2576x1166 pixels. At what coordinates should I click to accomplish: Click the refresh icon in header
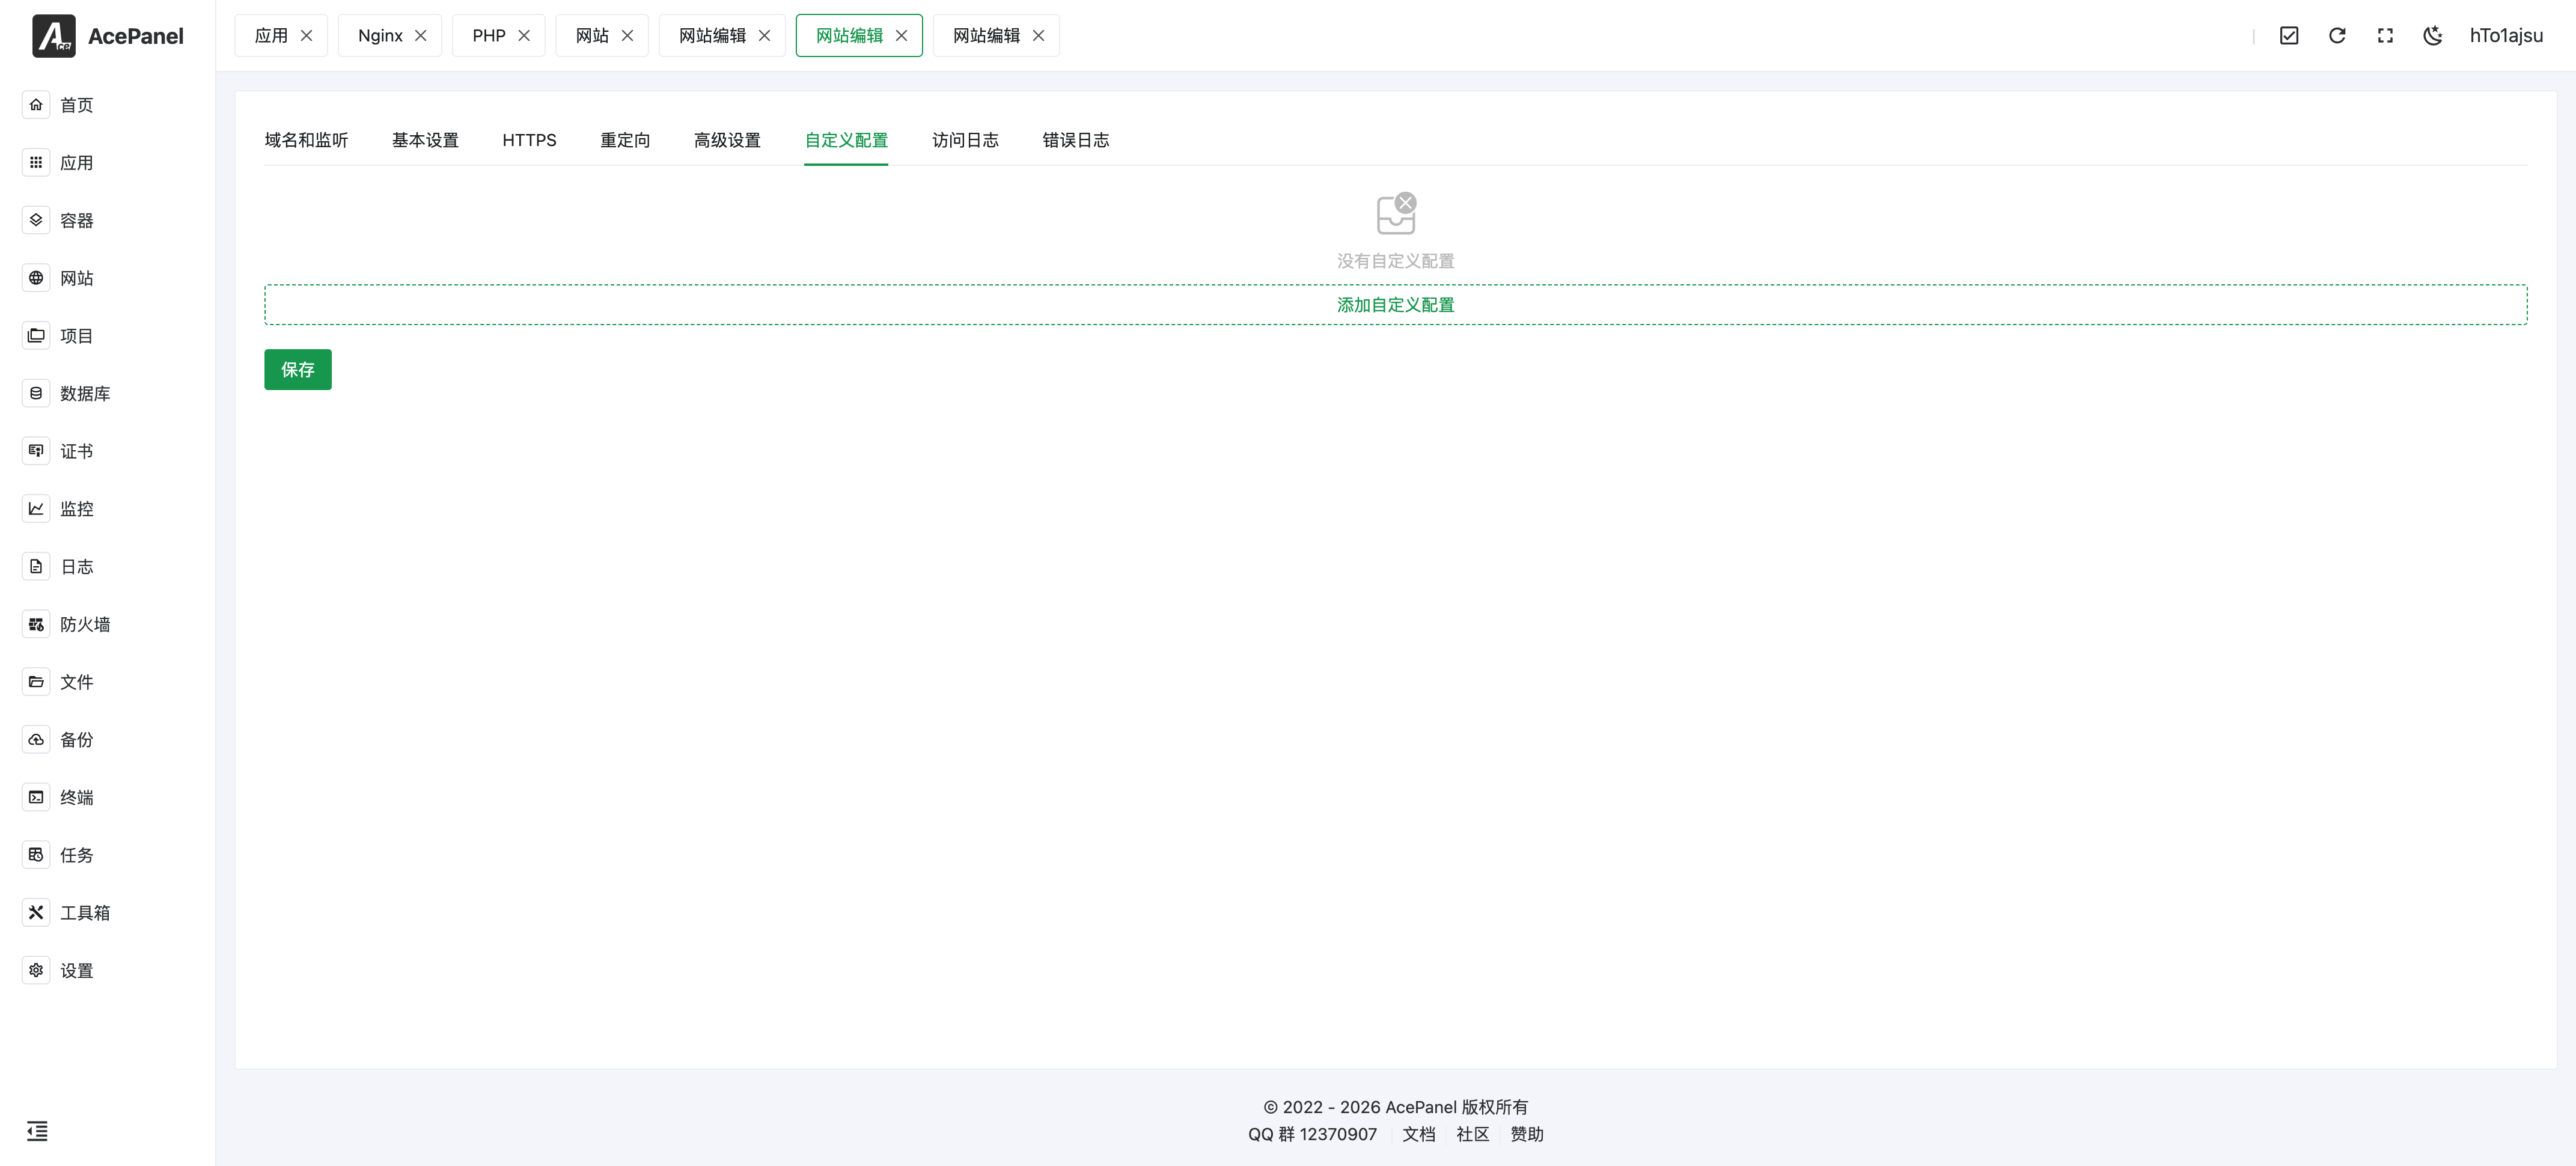click(2337, 36)
